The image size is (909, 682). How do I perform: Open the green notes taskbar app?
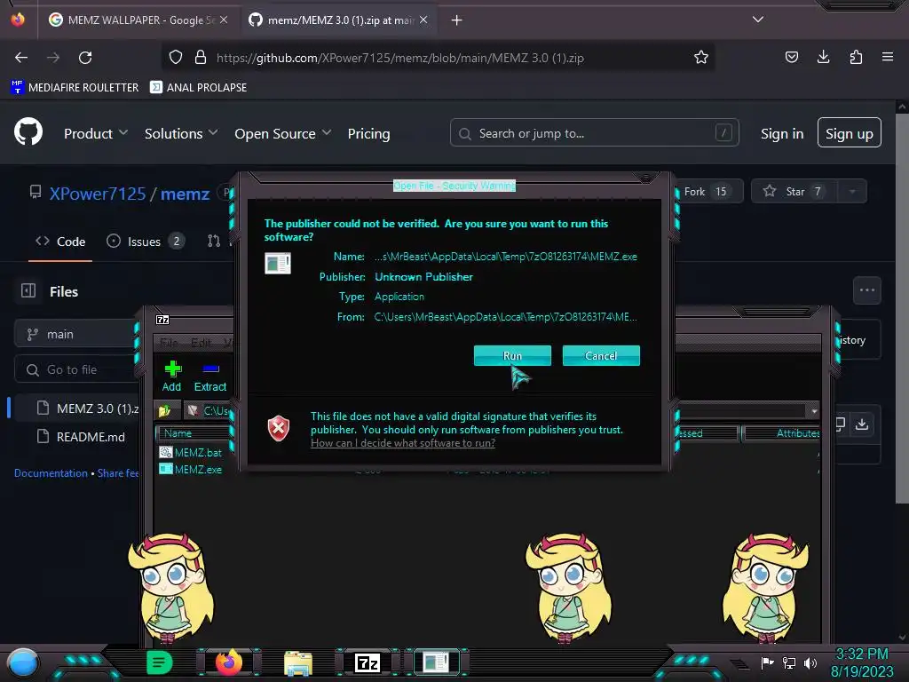pos(159,662)
